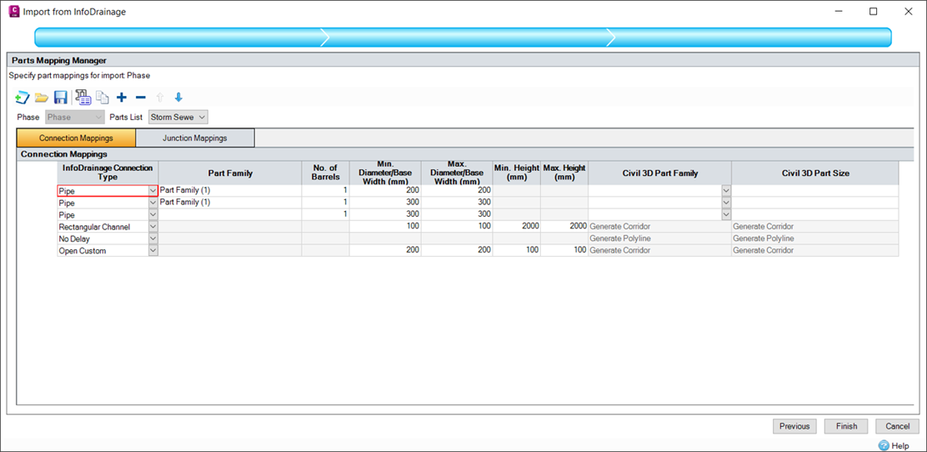Click Min. Height 2000 in Rectangular Channel row

click(x=517, y=227)
